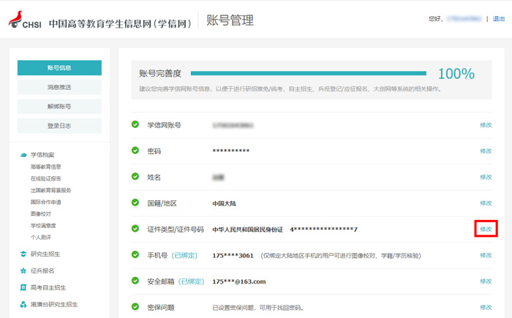Go to 征兵报名 section
The width and height of the screenshot is (512, 318).
pyautogui.click(x=42, y=270)
